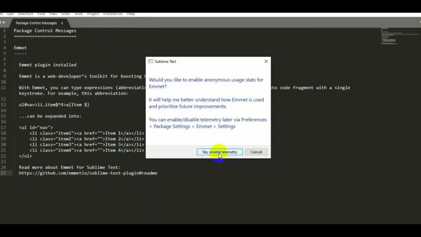
Task: Open the Selection menu
Action: [x=25, y=14]
